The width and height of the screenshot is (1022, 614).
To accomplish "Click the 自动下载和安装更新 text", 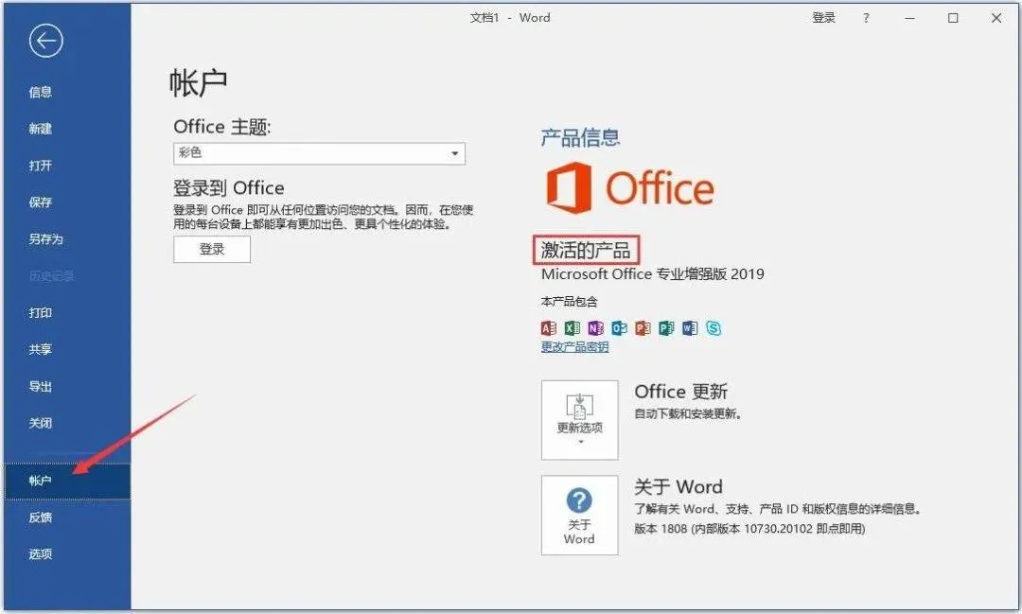I will (688, 413).
